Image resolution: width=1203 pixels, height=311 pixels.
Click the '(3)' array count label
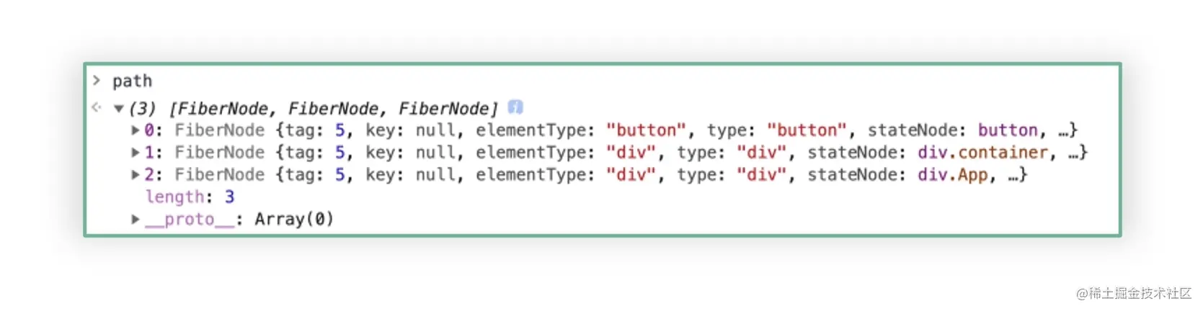coord(142,109)
